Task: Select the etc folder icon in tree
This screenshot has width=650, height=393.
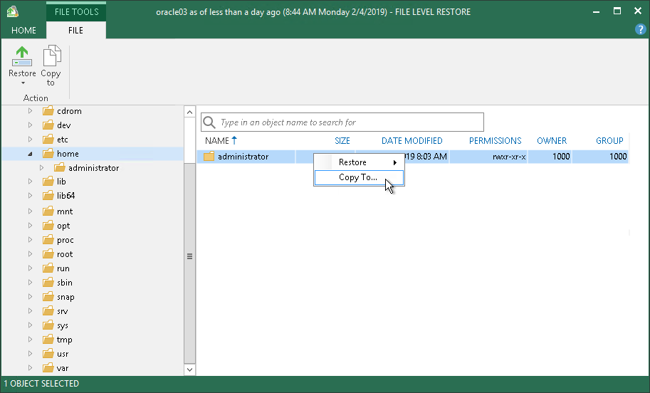Action: [48, 140]
